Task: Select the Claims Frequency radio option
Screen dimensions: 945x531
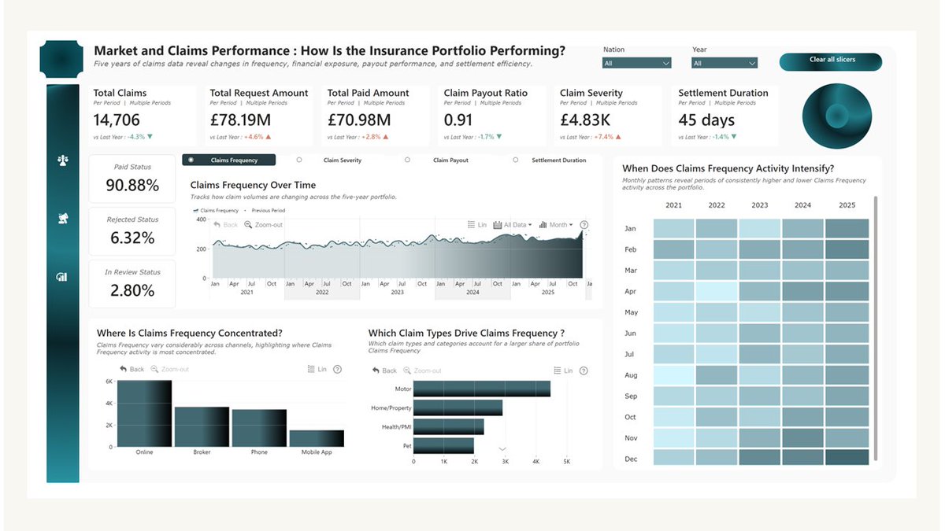Action: (x=229, y=160)
